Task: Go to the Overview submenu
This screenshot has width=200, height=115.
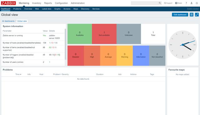Action: 28,9
